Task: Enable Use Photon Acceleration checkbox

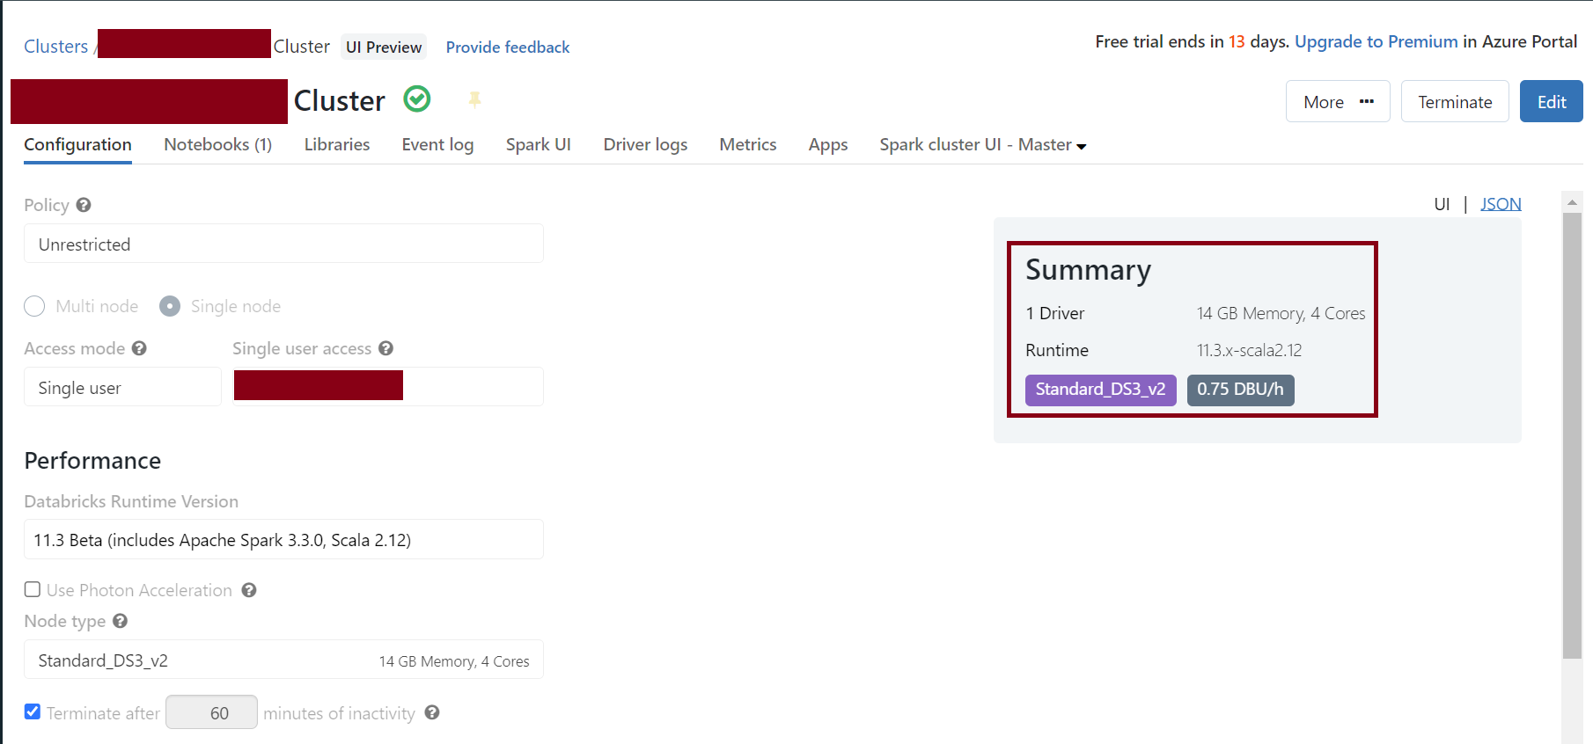Action: [33, 589]
